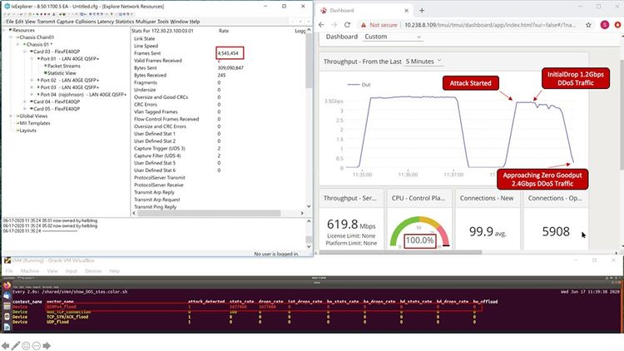Expand the Card 04 - FlexFE40QP node
Viewport: 624px width, 351px height.
25,101
